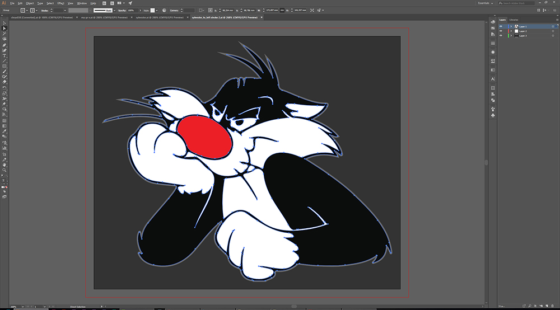Switch to the Libraries panel tab
560x310 pixels.
[514, 20]
